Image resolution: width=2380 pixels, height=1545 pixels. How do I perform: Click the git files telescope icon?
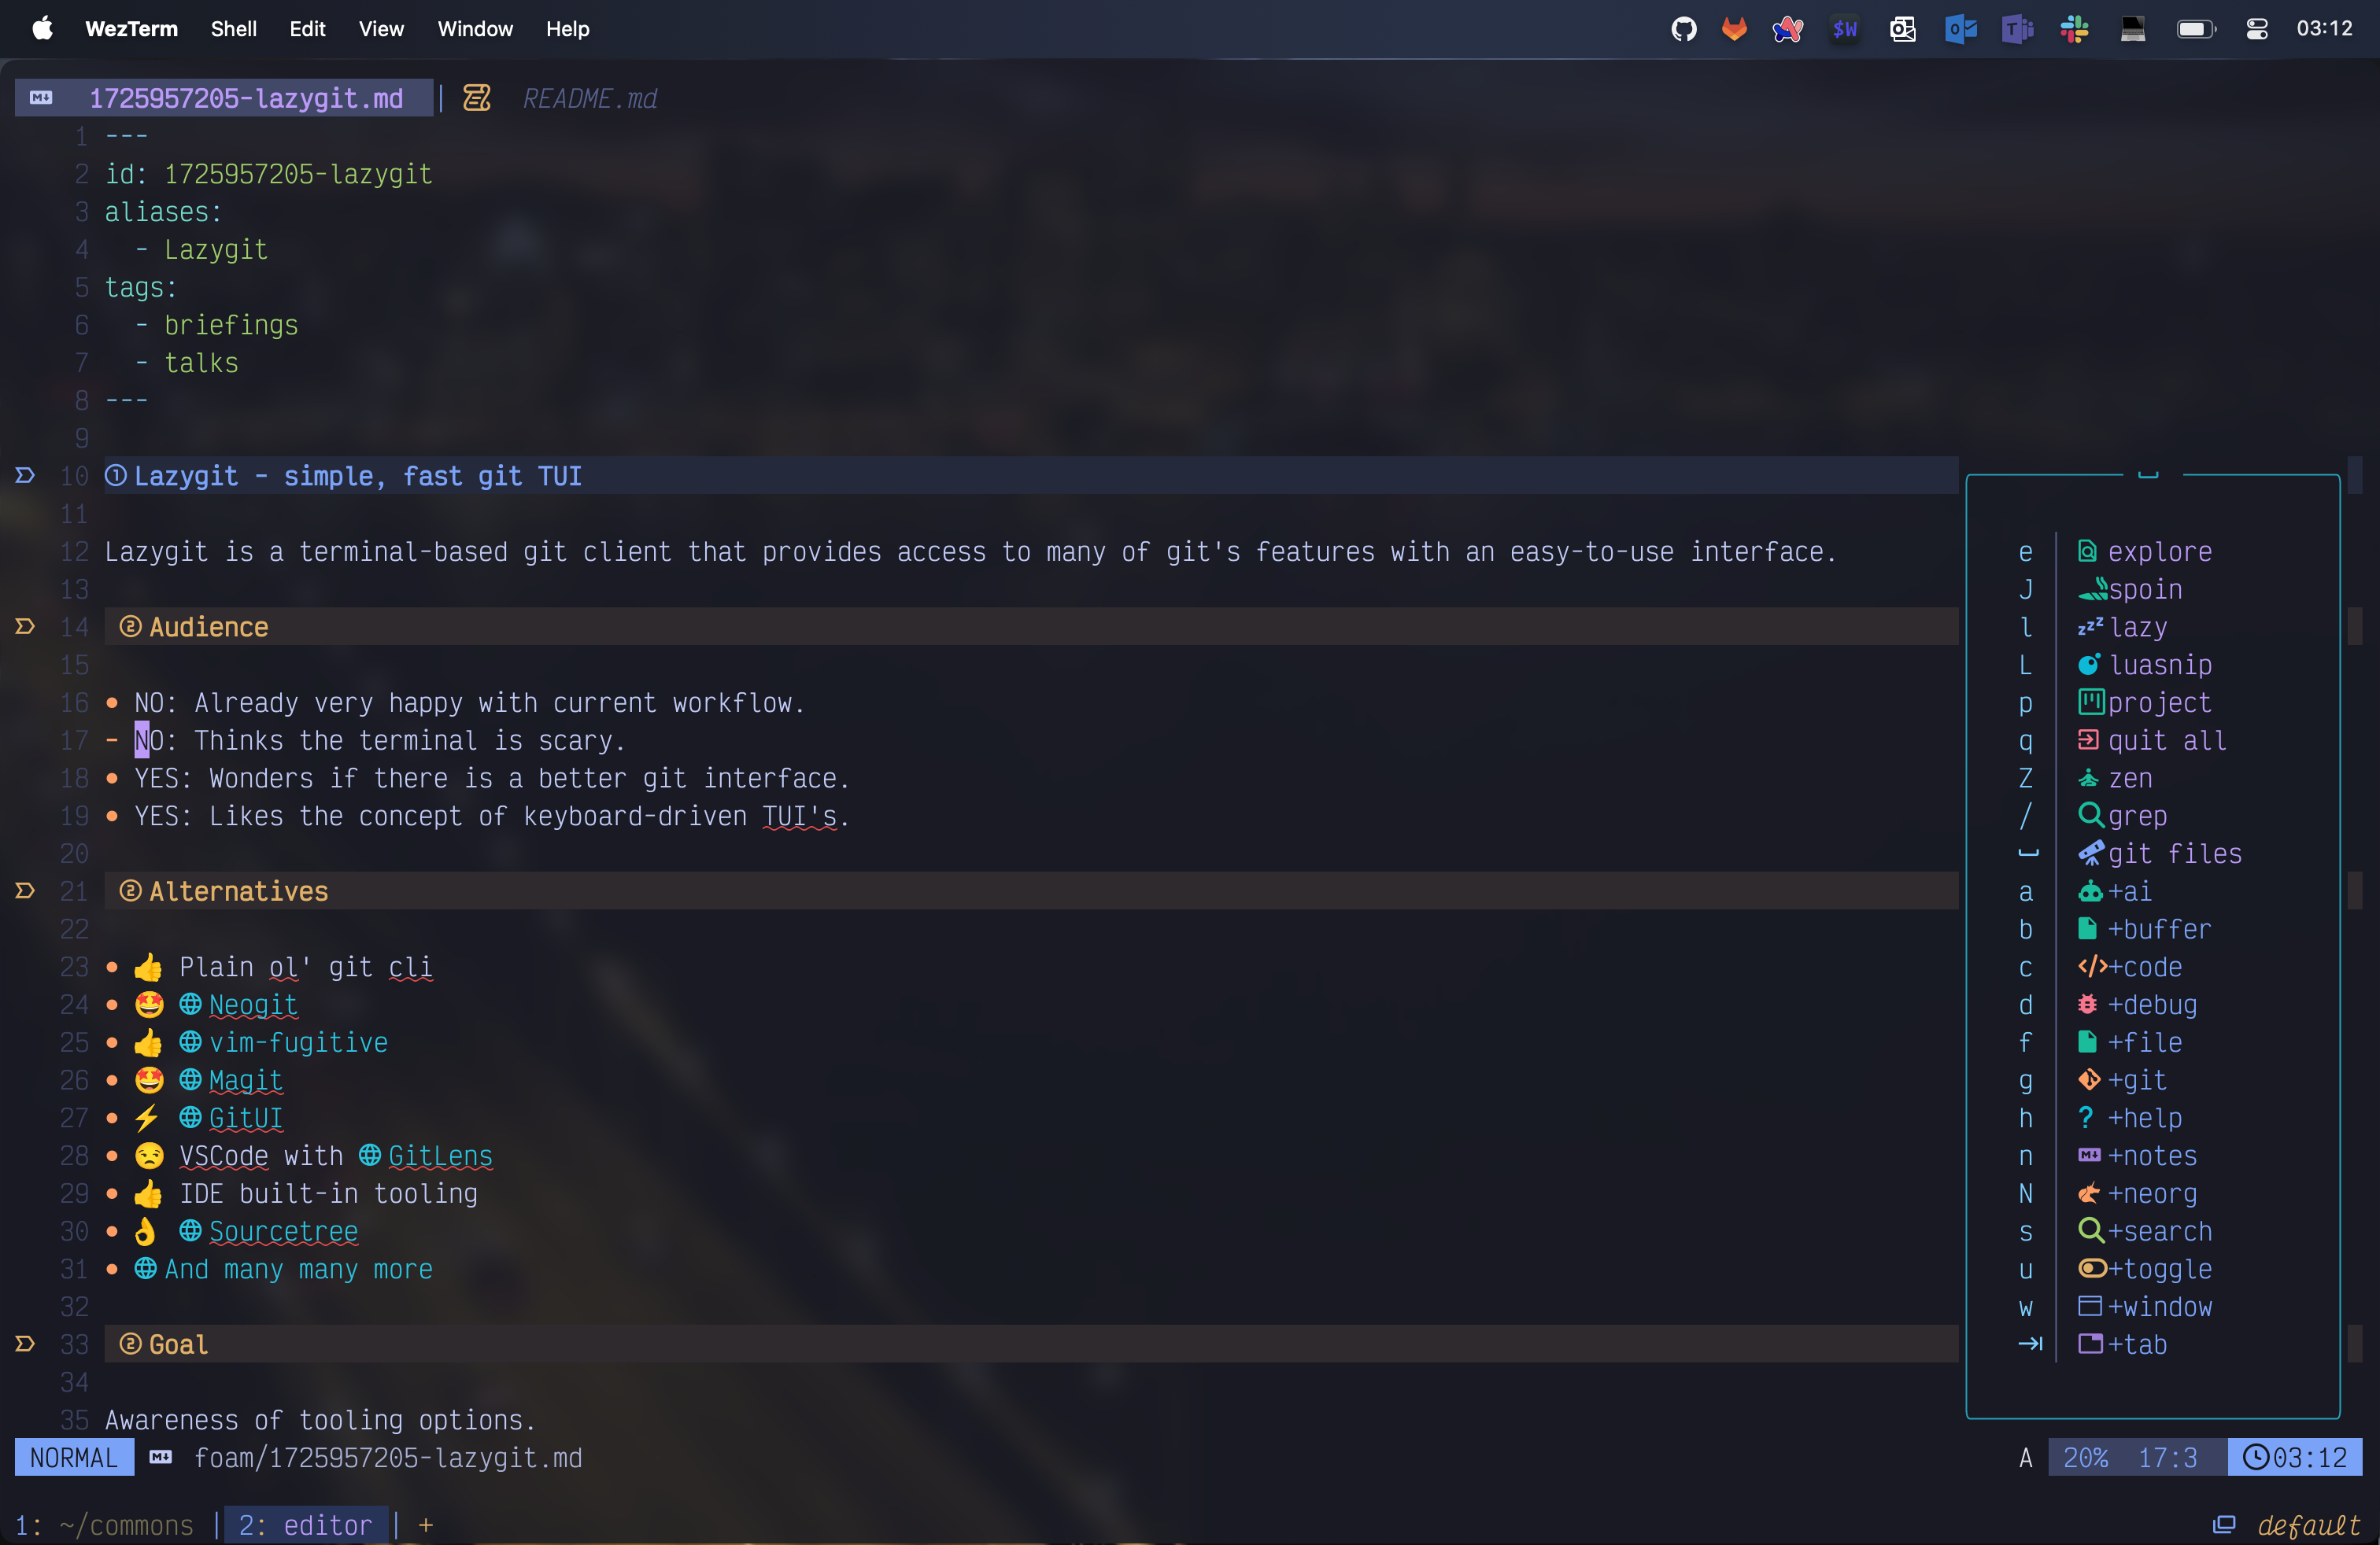click(x=2091, y=854)
